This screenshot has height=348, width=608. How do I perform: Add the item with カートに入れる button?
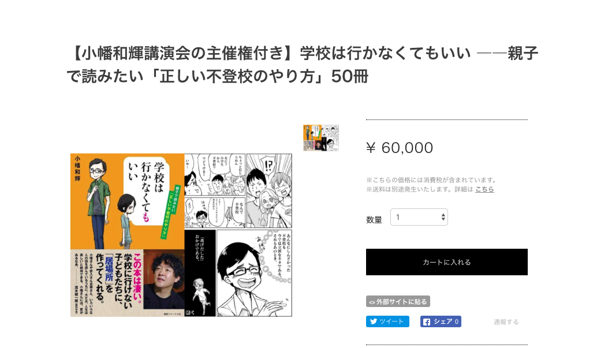[447, 262]
